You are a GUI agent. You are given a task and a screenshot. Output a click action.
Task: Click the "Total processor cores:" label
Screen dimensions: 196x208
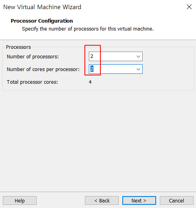[x=32, y=82]
